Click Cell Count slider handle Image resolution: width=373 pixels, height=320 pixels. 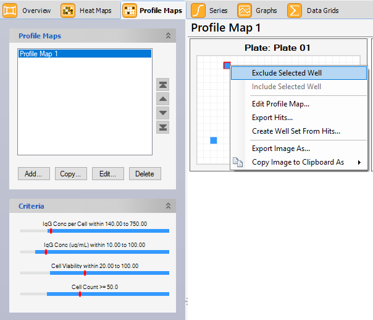(x=80, y=294)
